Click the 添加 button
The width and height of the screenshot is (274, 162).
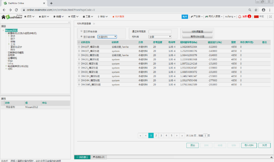[x=192, y=145]
